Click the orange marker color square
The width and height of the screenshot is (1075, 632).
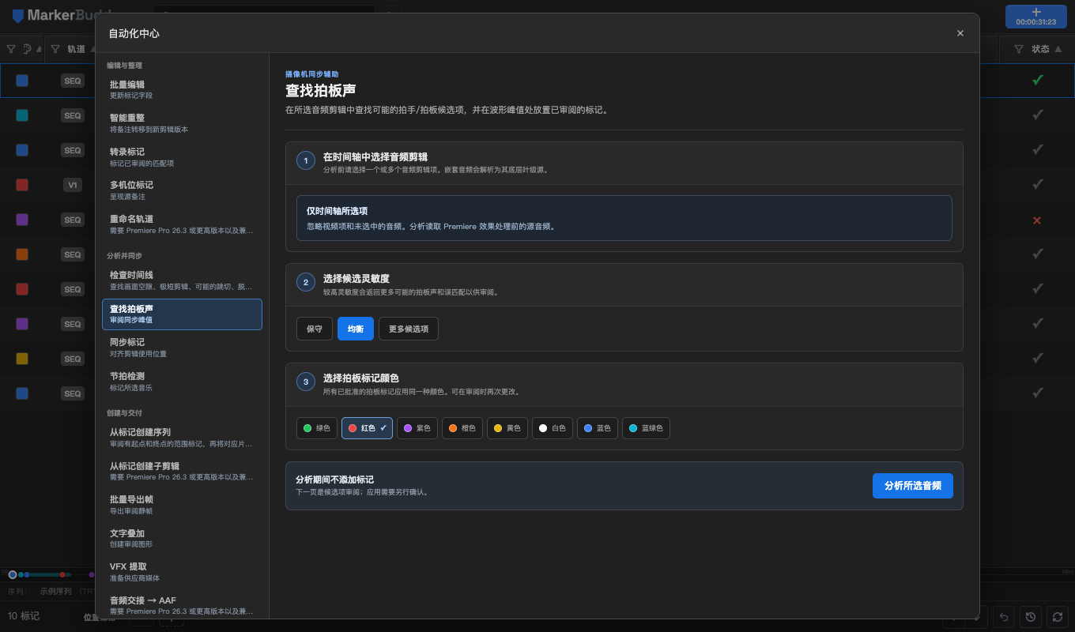pyautogui.click(x=22, y=254)
